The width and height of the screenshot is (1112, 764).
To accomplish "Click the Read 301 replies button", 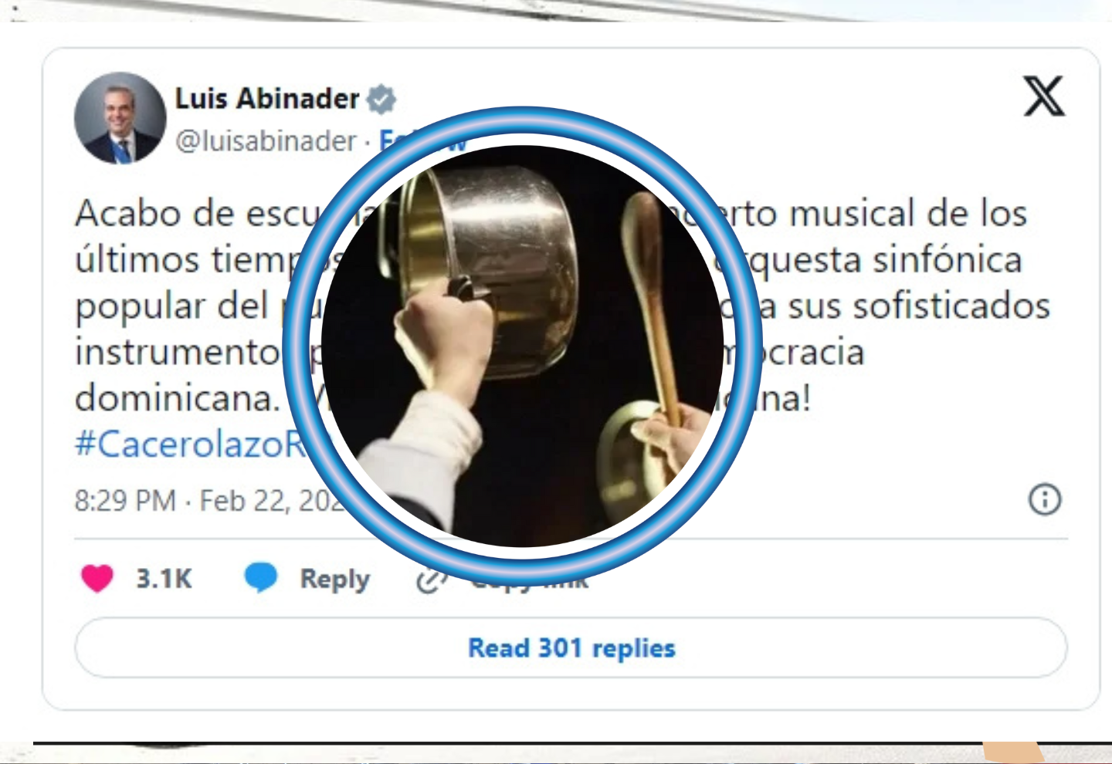I will [x=571, y=648].
